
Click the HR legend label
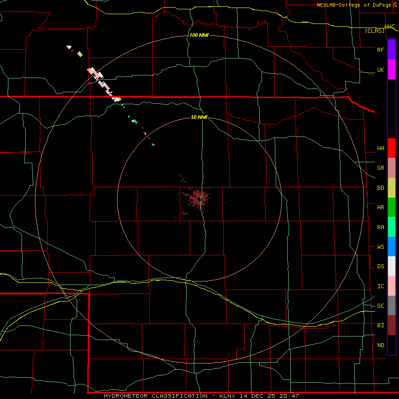[381, 207]
